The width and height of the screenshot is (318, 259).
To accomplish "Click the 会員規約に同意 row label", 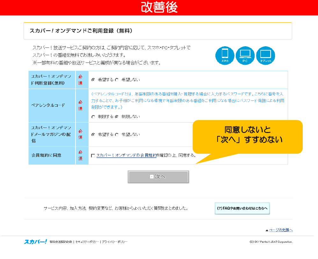I will tap(47, 155).
